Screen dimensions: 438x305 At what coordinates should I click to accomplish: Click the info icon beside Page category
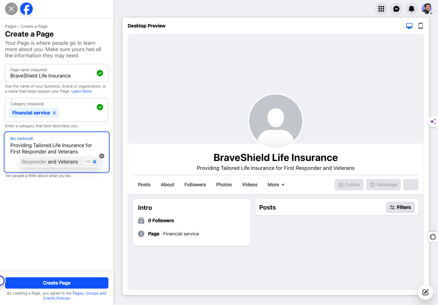141,234
